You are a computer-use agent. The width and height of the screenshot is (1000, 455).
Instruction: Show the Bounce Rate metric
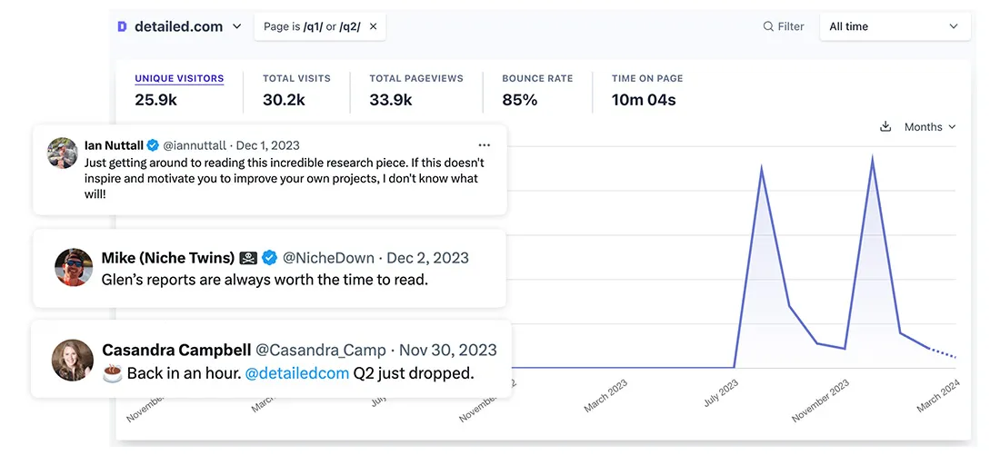[x=537, y=79]
